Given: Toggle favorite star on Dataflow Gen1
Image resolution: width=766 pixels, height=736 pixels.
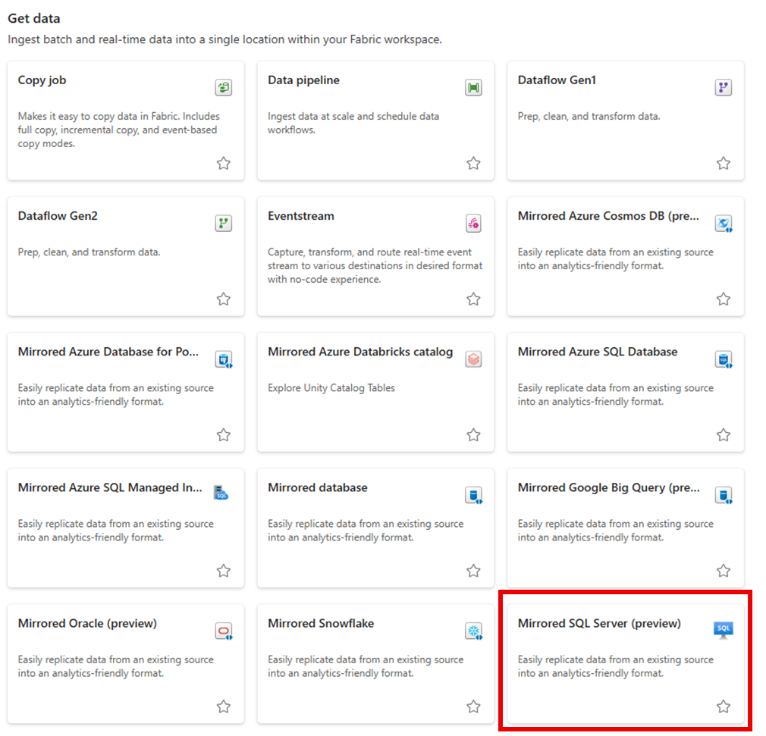Looking at the screenshot, I should point(724,163).
